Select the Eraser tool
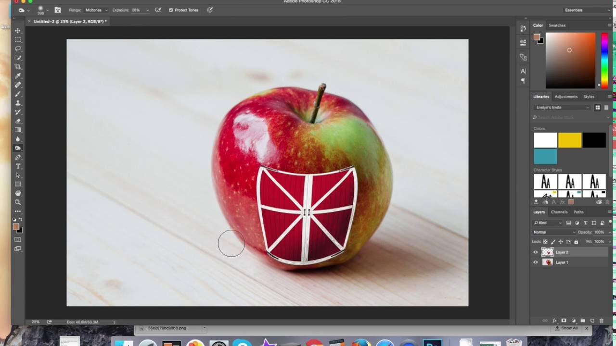 tap(18, 121)
